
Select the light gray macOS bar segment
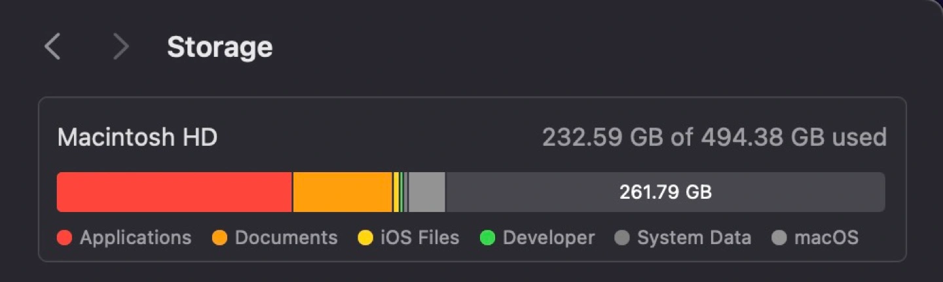[427, 192]
